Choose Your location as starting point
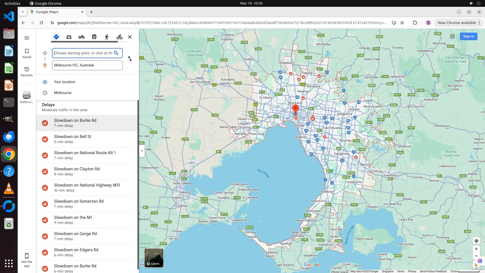The width and height of the screenshot is (485, 273). pyautogui.click(x=64, y=82)
